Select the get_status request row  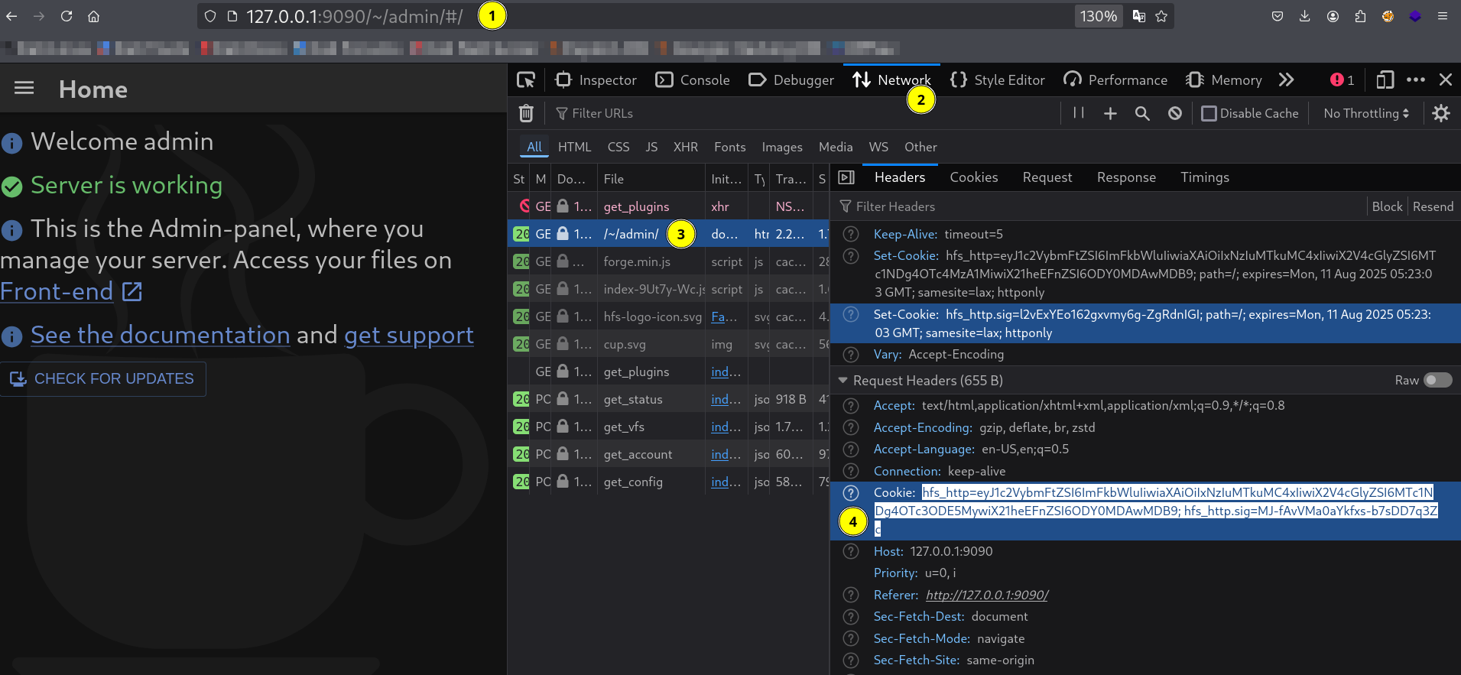(x=669, y=399)
